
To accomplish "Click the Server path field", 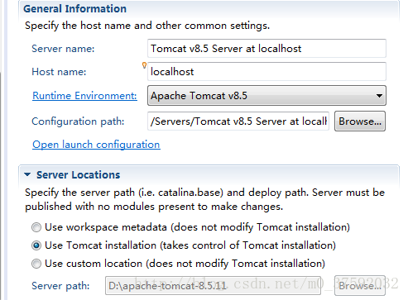I will 213,285.
